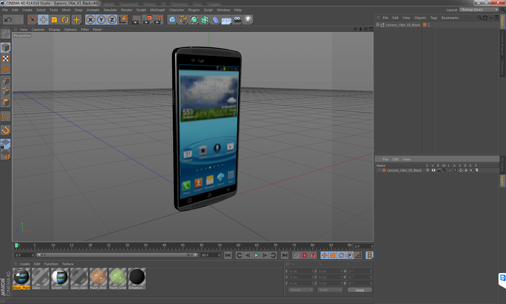This screenshot has height=304, width=506.
Task: Open the Object Manager Tags menu
Action: [x=434, y=18]
